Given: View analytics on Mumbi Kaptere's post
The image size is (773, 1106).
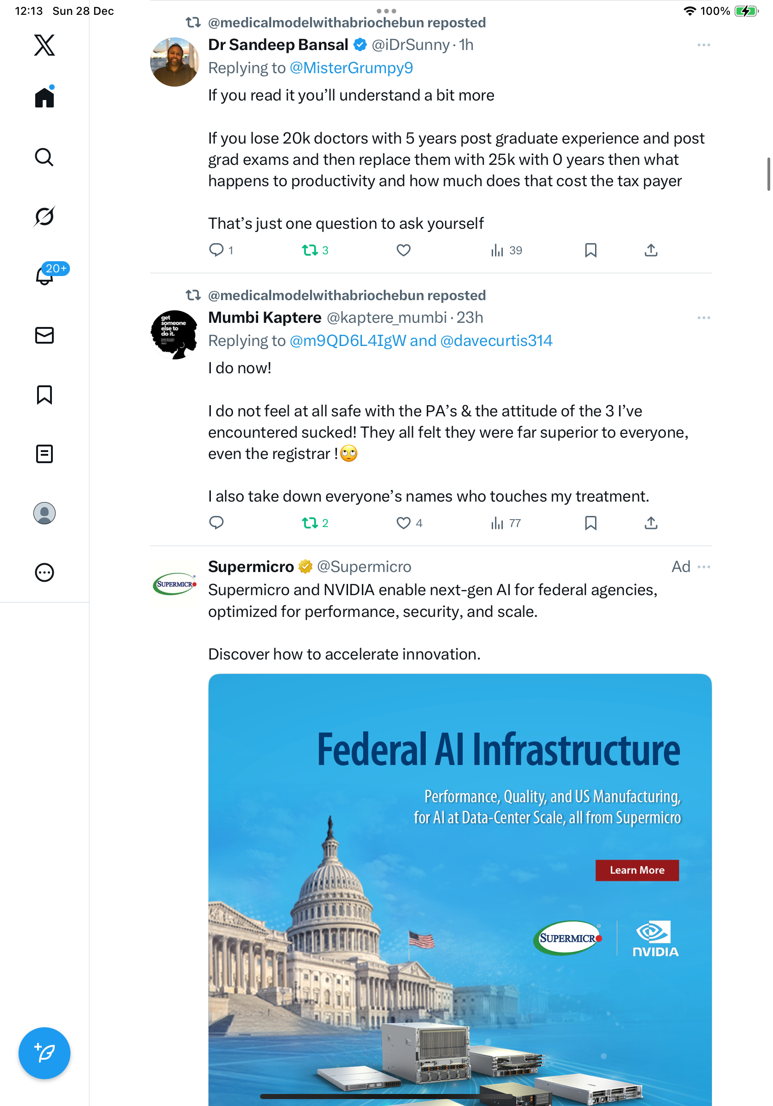Looking at the screenshot, I should pyautogui.click(x=506, y=522).
